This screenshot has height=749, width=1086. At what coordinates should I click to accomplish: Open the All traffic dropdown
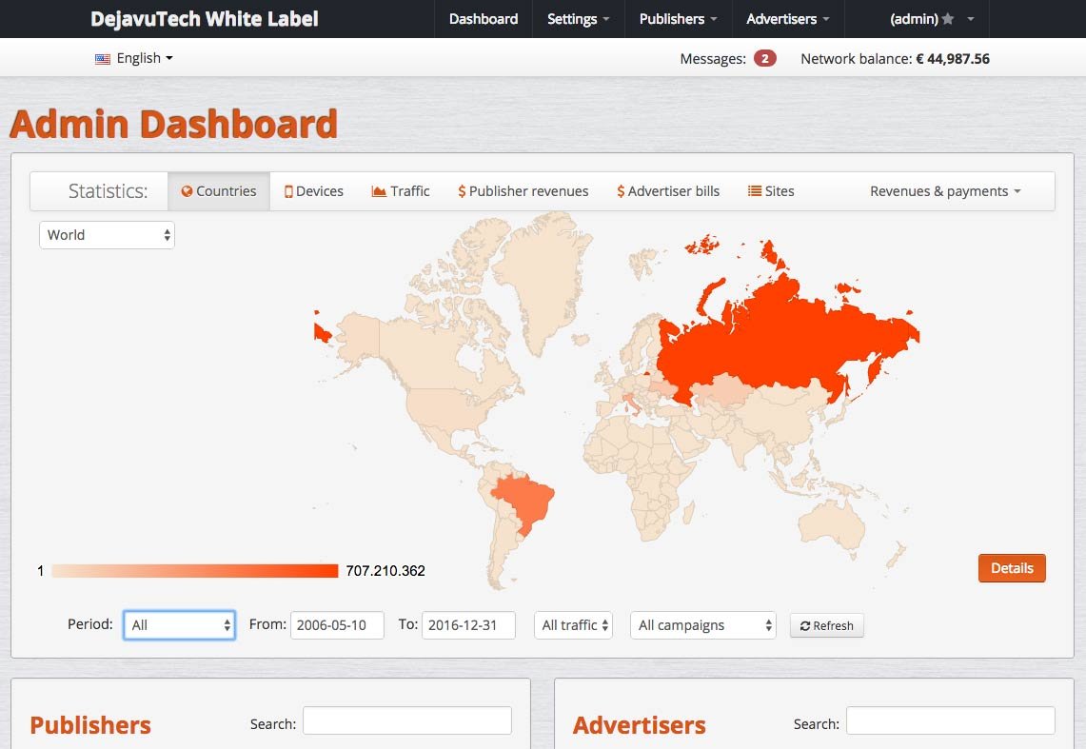574,625
